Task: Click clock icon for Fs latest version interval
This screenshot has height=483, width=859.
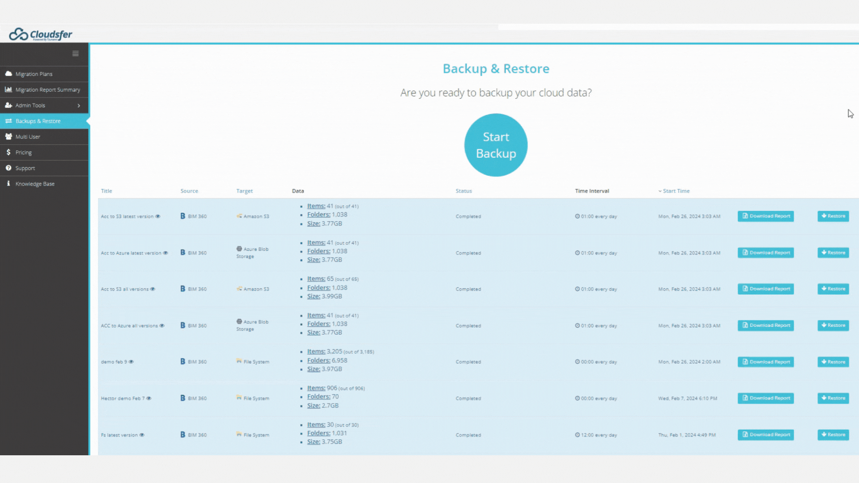Action: click(x=577, y=435)
